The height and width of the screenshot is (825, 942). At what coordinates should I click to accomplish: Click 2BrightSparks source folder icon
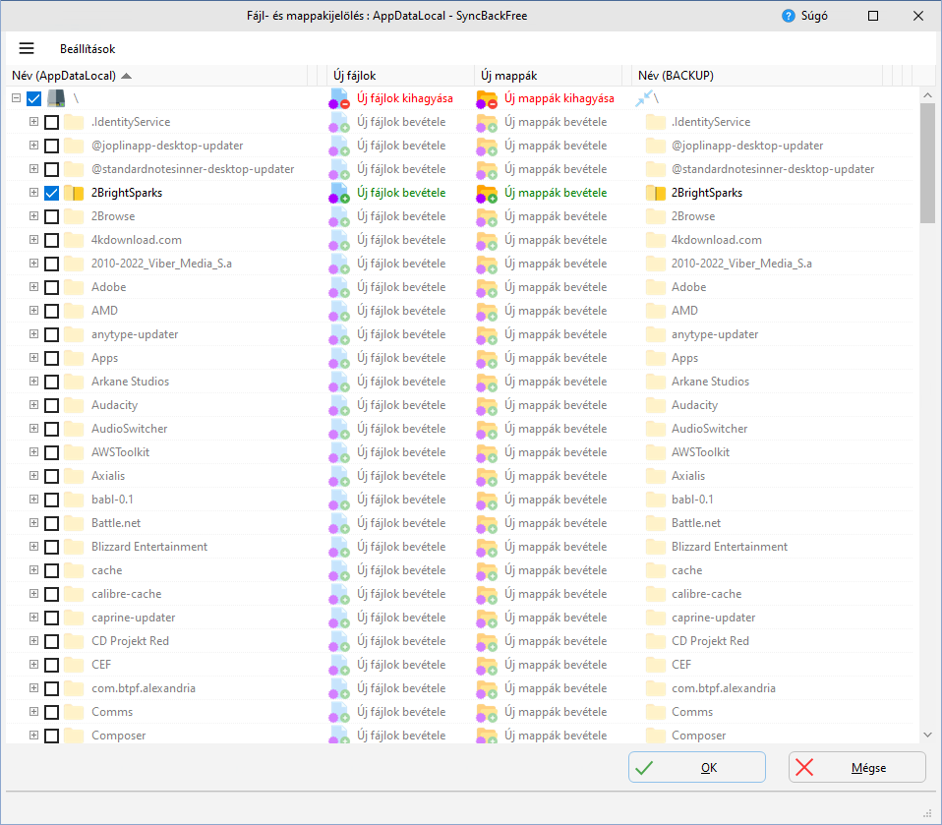(74, 193)
